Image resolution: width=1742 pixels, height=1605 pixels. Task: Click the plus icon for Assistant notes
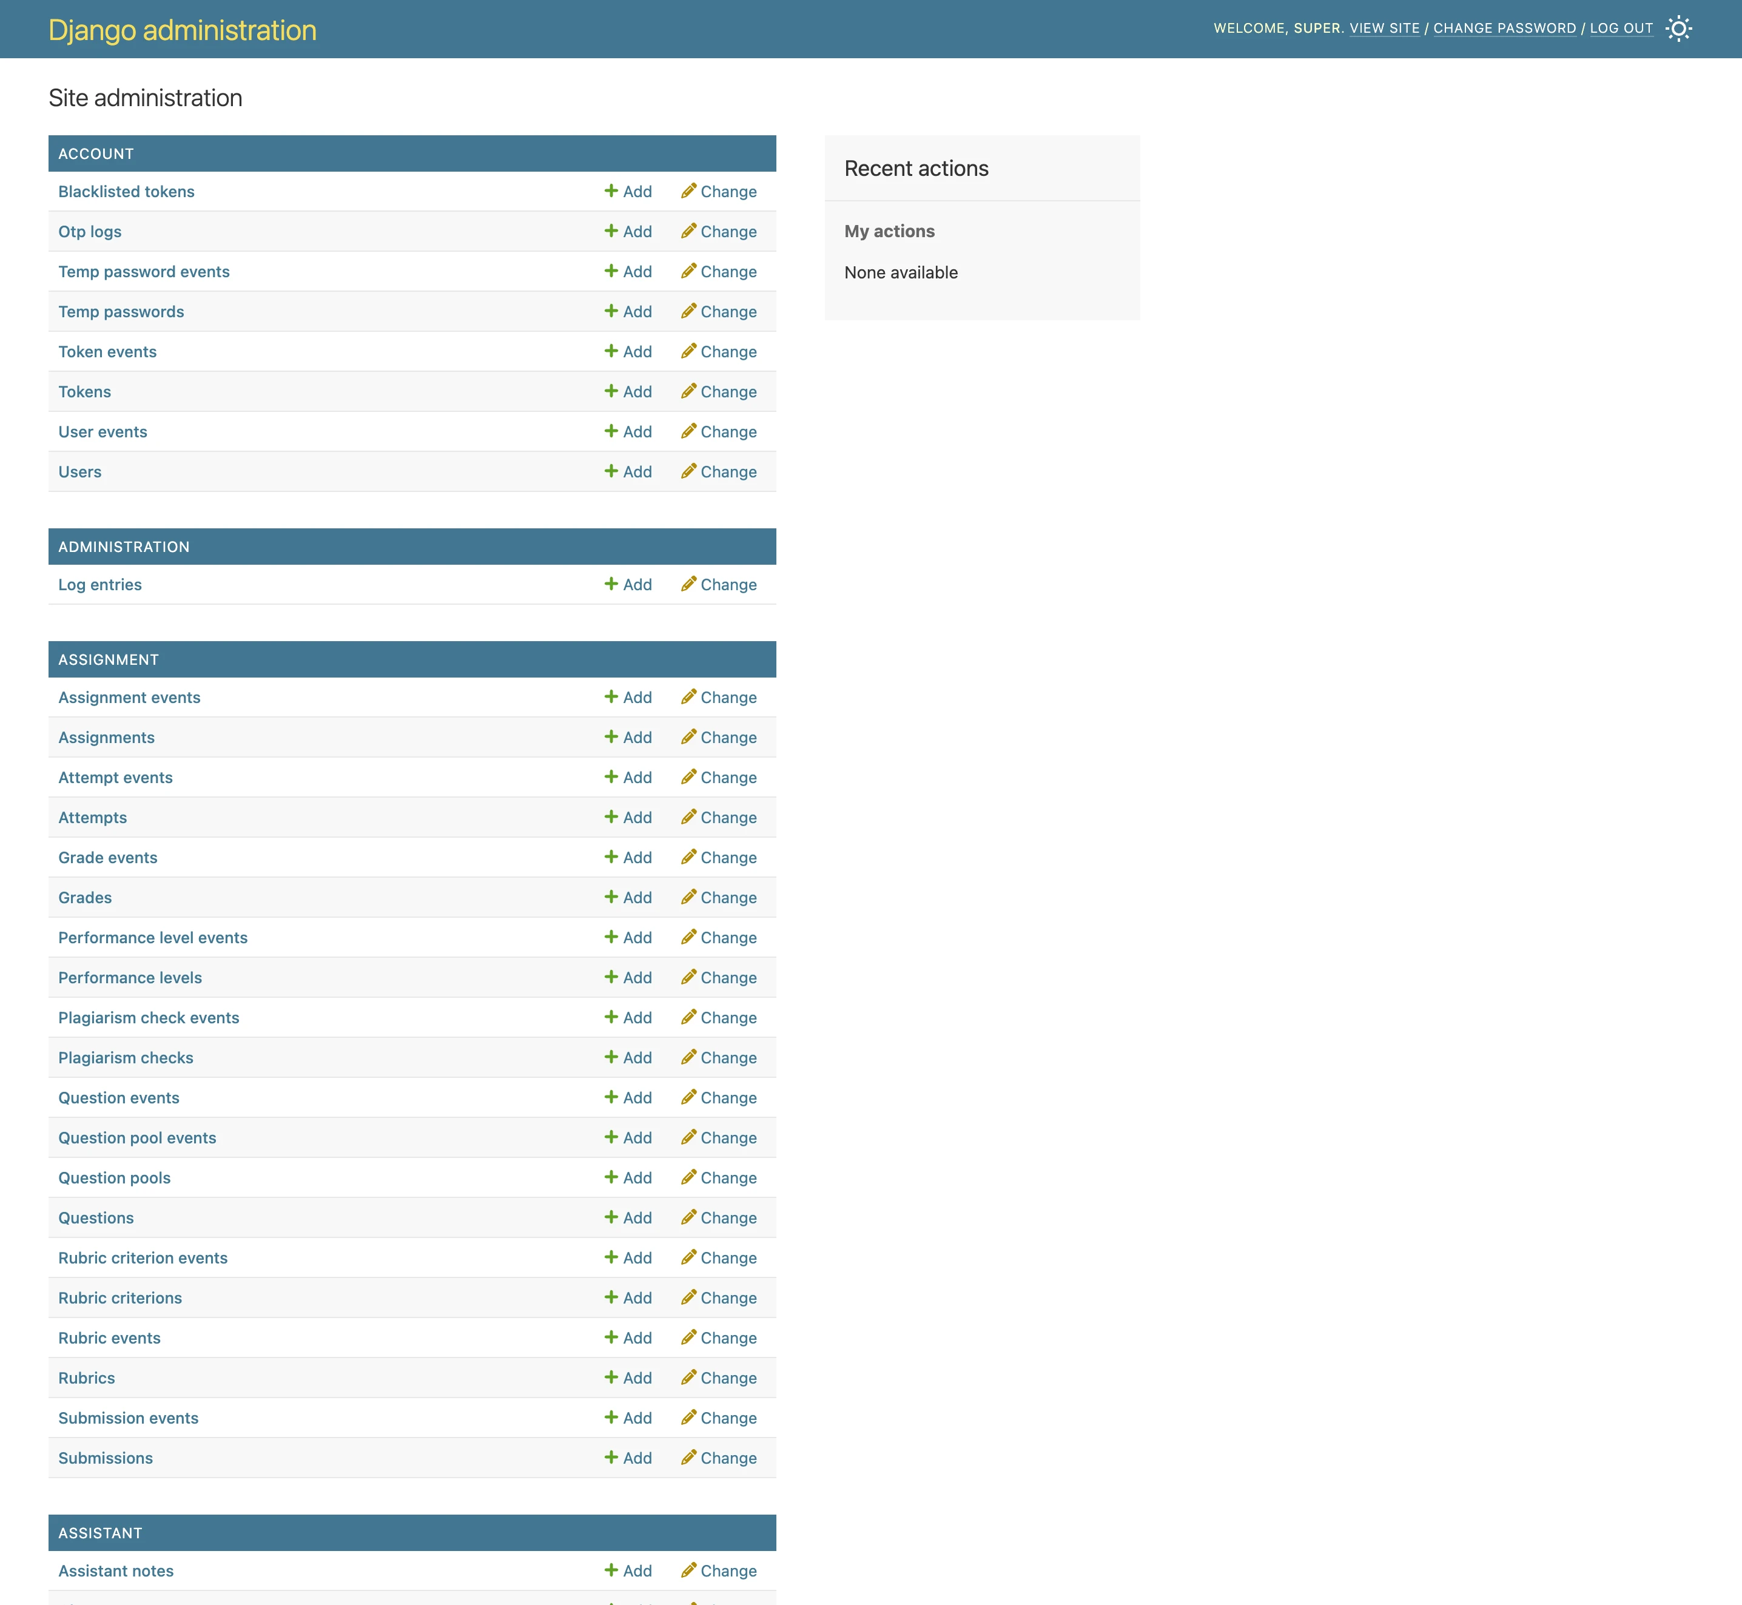611,1570
